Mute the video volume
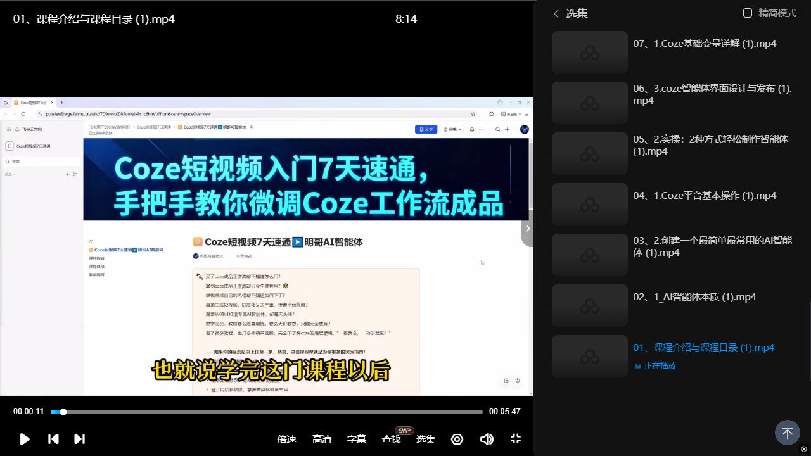 pos(487,439)
